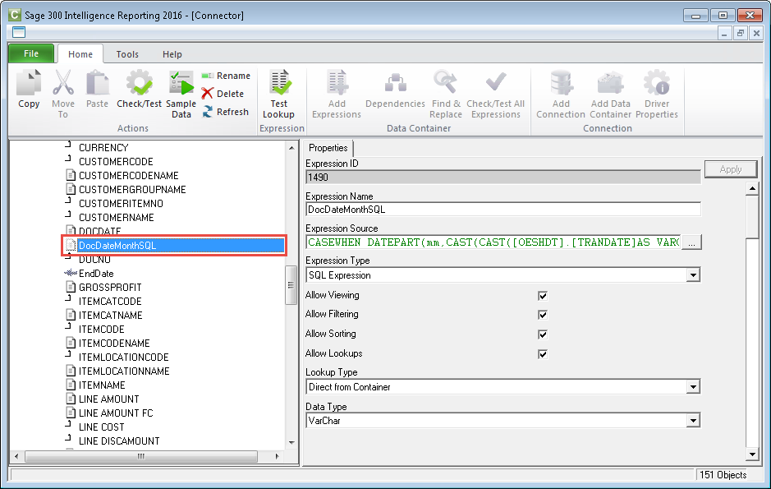Toggle the Allow Lookups checkbox
The height and width of the screenshot is (489, 771).
click(543, 354)
